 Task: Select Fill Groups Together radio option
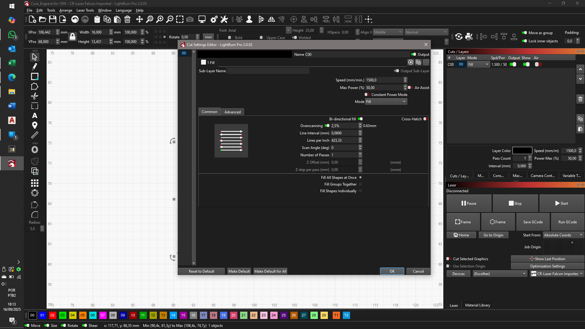point(360,184)
